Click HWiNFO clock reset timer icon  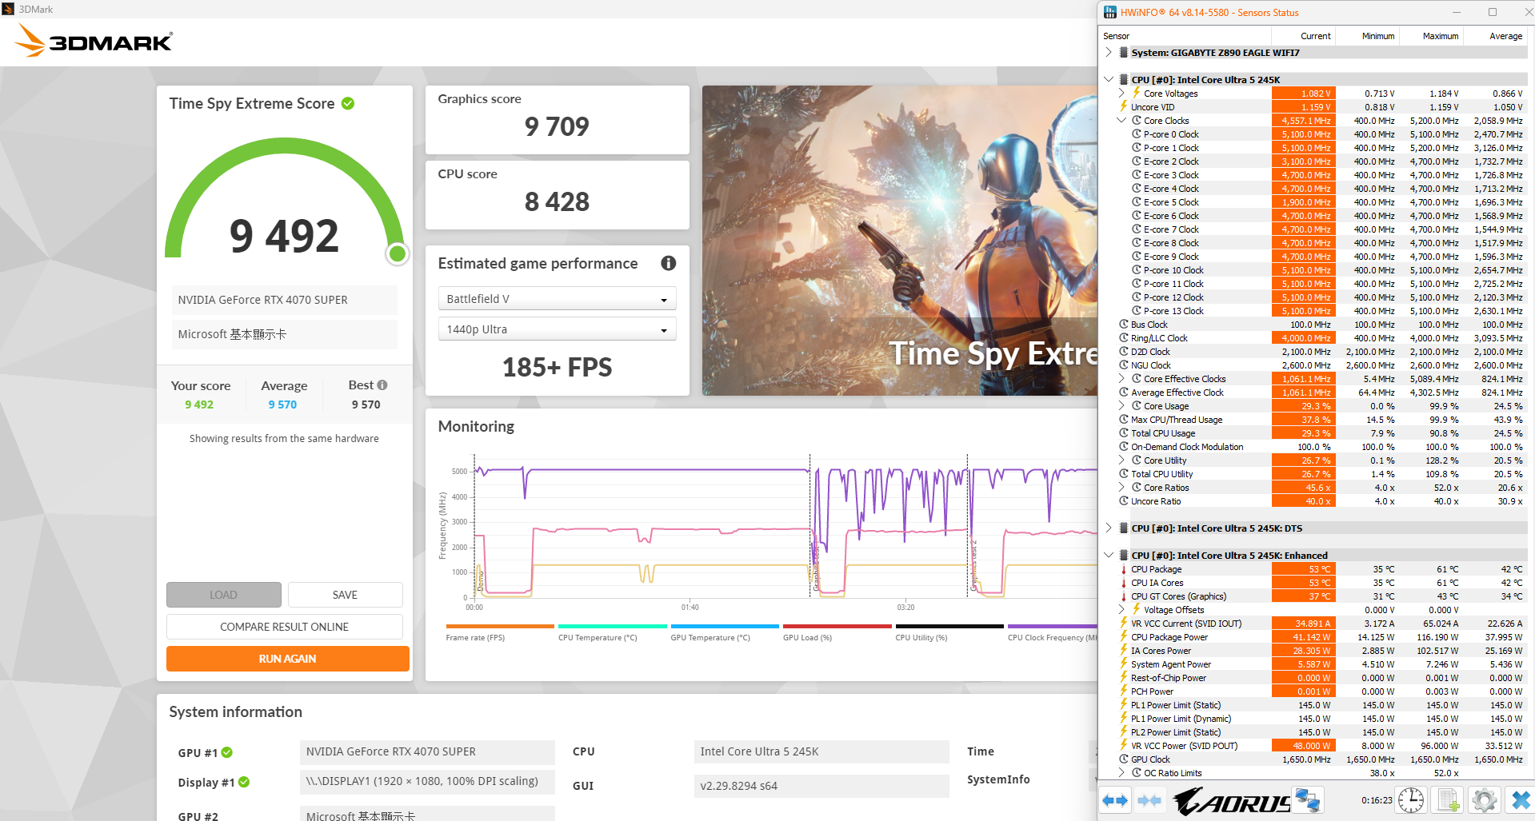click(1411, 799)
